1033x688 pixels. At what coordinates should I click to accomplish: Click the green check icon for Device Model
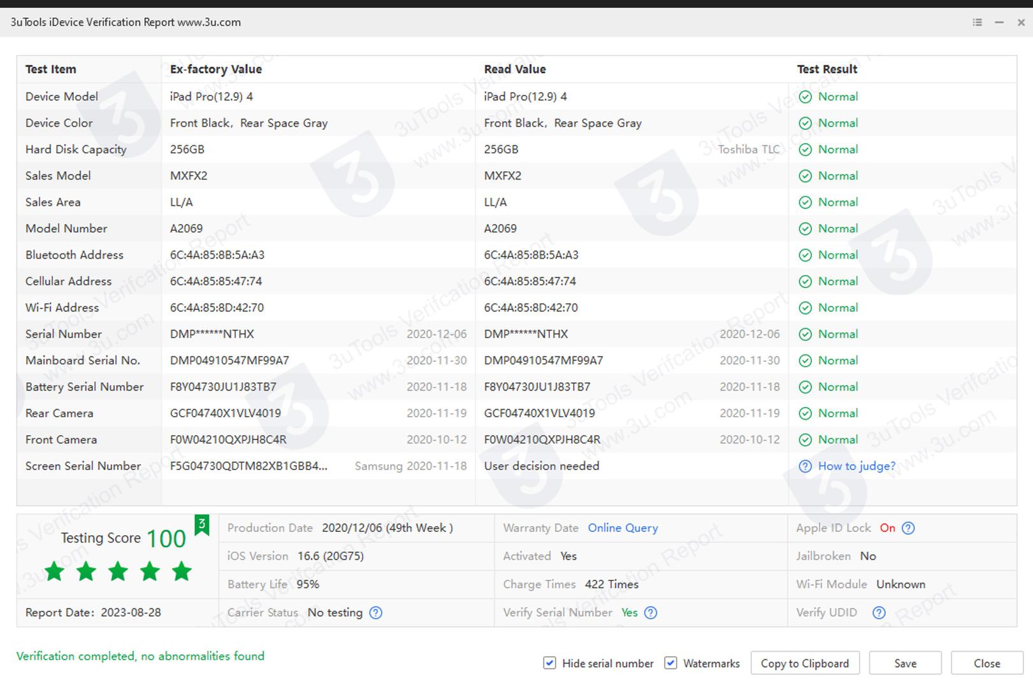(x=805, y=97)
